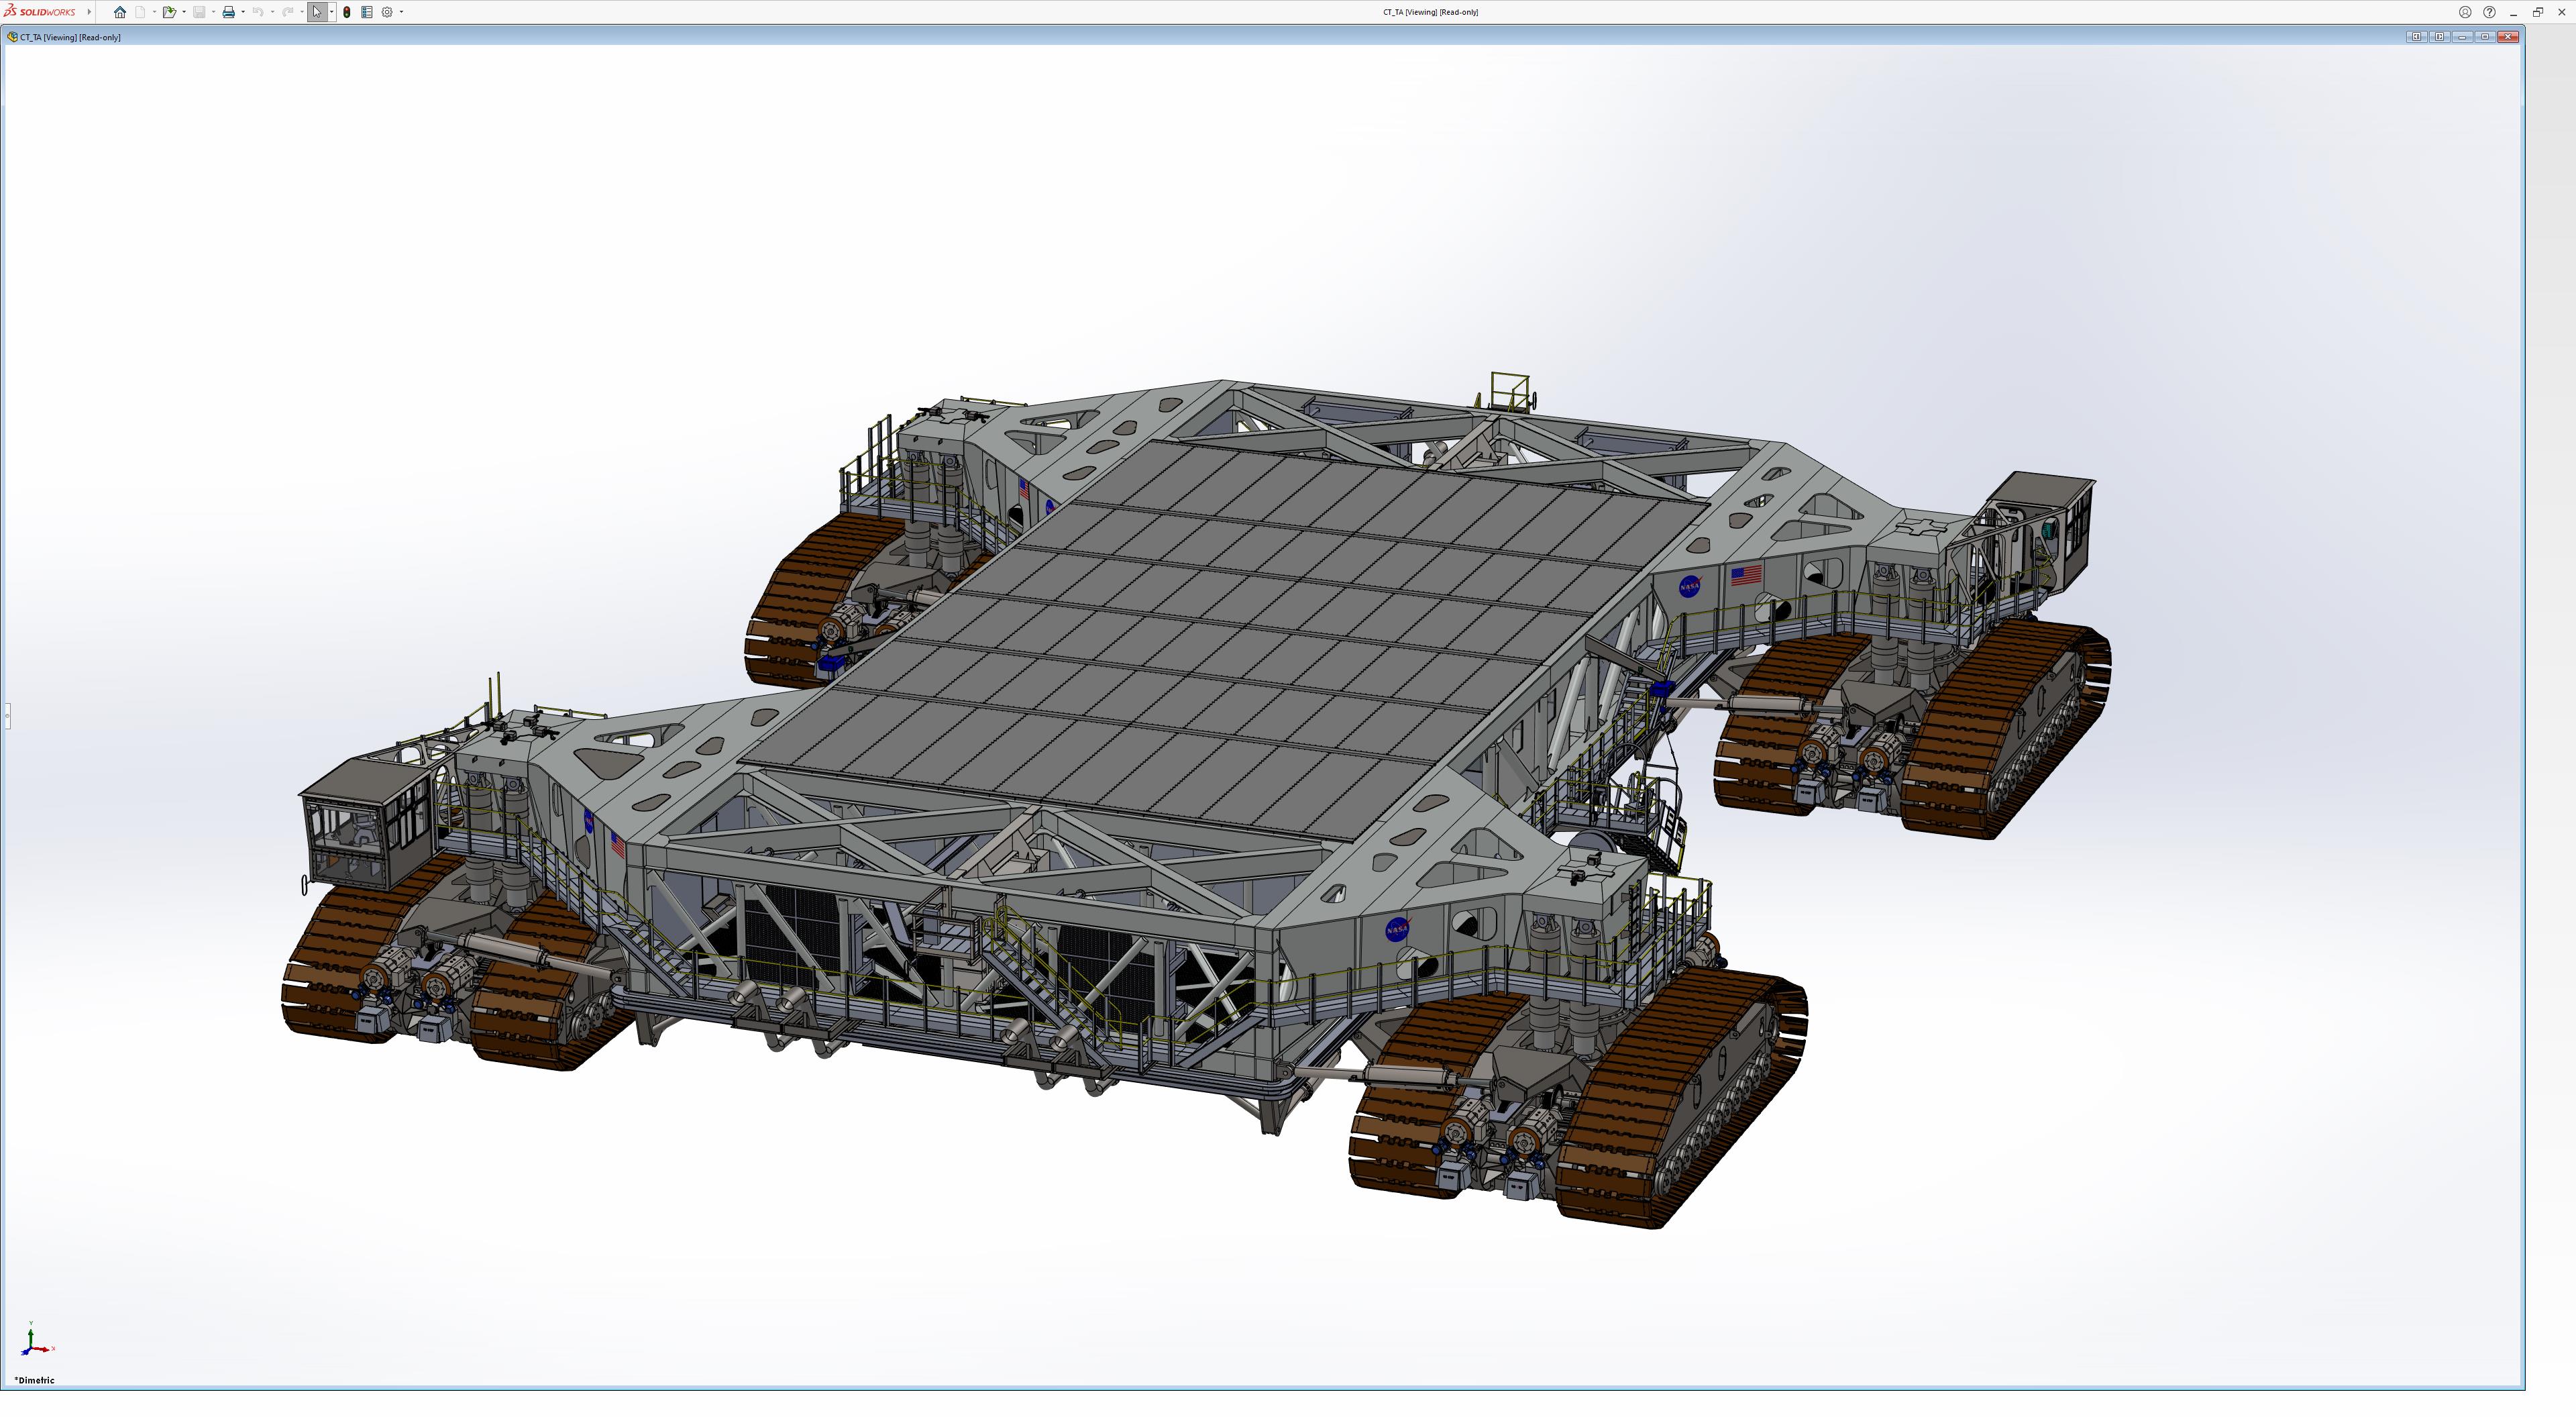Toggle the Select cursor tool
2576x1417 pixels.
click(317, 12)
